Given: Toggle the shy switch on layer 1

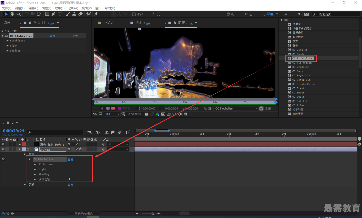Looking at the screenshot, I should click(x=69, y=144).
